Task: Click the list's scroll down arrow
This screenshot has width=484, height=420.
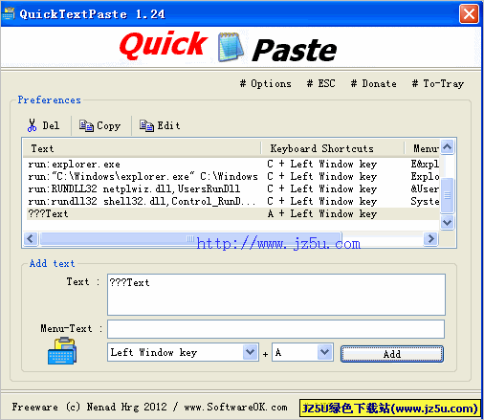Action: [447, 222]
